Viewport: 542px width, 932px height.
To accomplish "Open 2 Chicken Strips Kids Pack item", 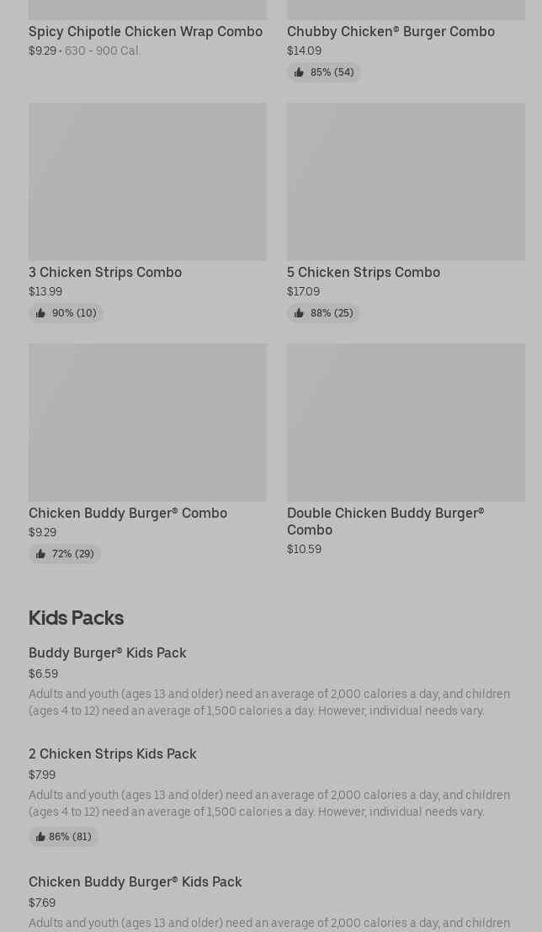I will coord(113,754).
